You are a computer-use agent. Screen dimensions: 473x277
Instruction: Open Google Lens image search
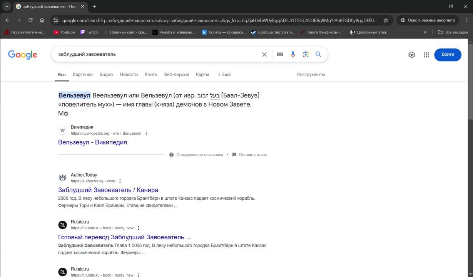pyautogui.click(x=306, y=55)
